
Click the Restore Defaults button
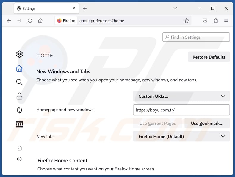(x=209, y=57)
